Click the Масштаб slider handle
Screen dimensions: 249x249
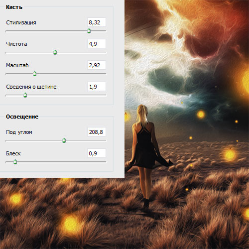pyautogui.click(x=34, y=73)
